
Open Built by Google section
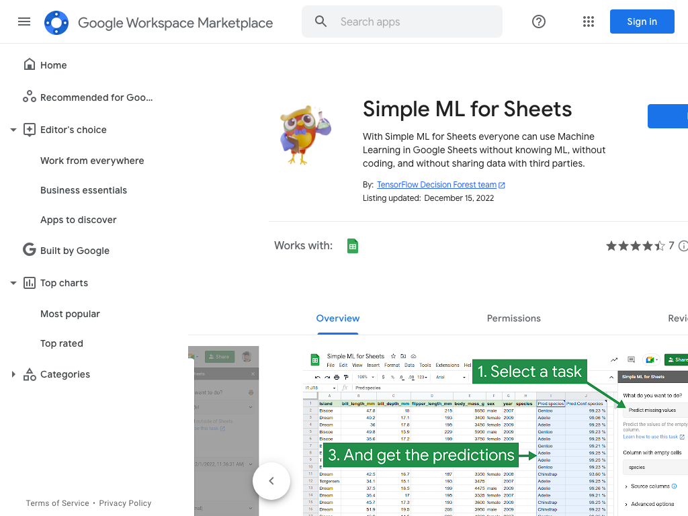tap(75, 251)
